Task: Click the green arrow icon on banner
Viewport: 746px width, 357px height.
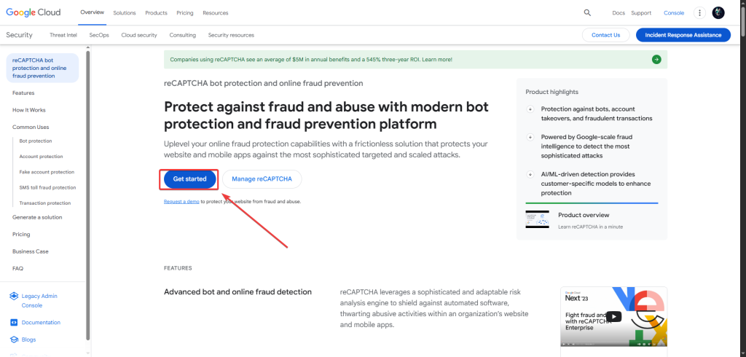Action: tap(656, 59)
